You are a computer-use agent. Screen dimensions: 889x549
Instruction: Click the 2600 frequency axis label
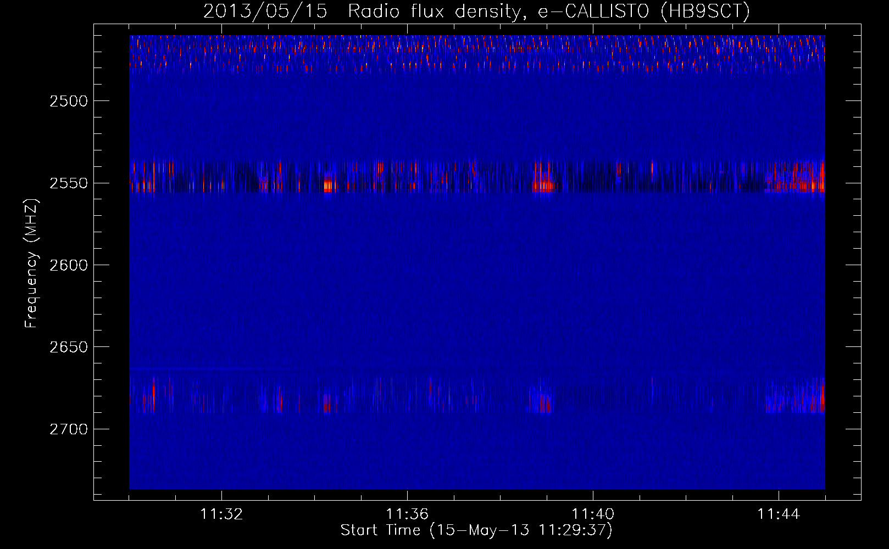(69, 266)
